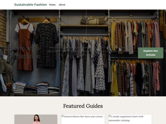Go to the Home nav item
This screenshot has width=166, height=124.
[52, 5]
